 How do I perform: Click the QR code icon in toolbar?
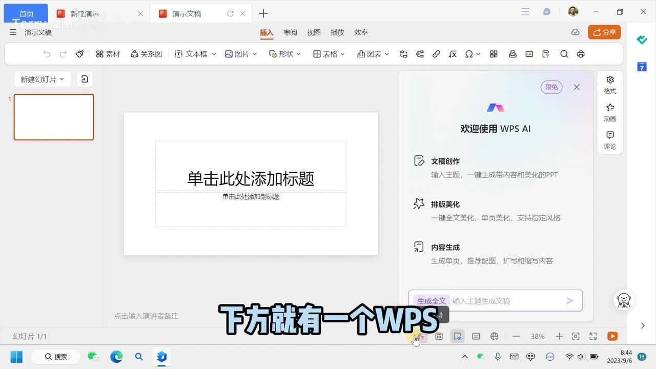(494, 54)
